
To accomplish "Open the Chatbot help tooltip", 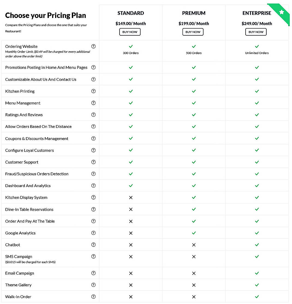I will (93, 245).
